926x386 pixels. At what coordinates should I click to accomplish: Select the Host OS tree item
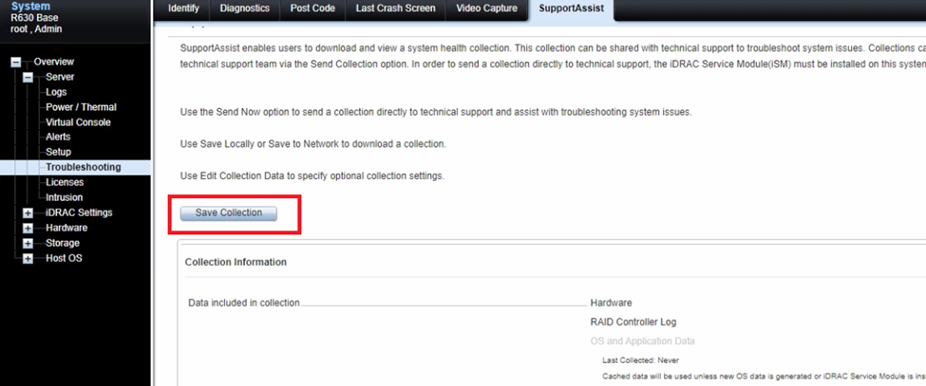click(x=64, y=259)
